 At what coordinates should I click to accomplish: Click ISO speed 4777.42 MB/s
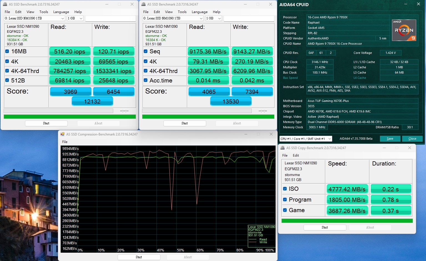(x=347, y=189)
